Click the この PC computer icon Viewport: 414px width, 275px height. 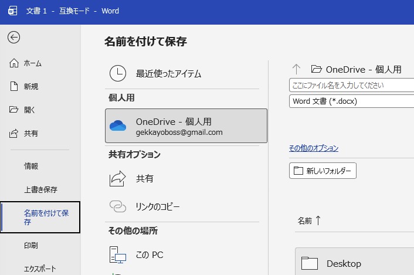coord(118,254)
